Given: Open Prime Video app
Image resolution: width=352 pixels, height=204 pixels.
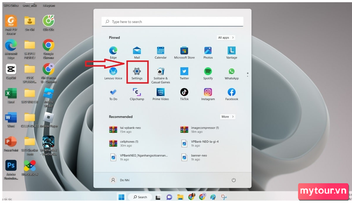Looking at the screenshot, I should tap(160, 94).
